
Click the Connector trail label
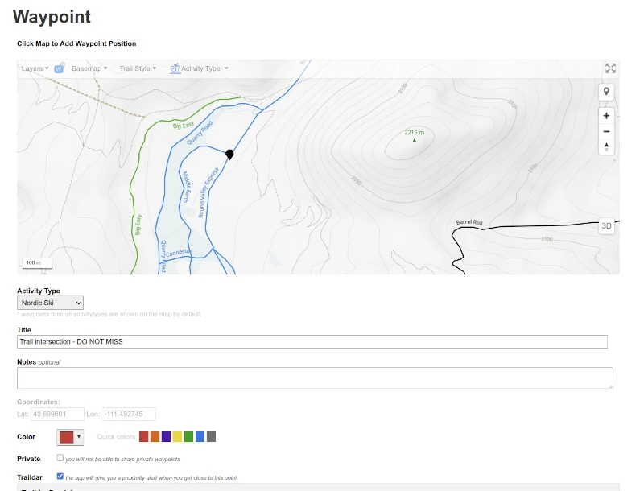178,252
